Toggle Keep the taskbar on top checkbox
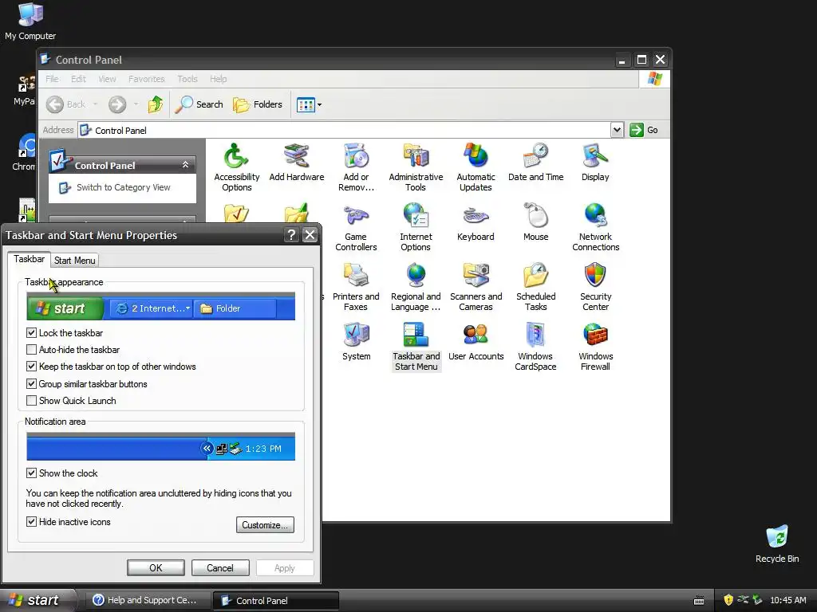 point(32,367)
